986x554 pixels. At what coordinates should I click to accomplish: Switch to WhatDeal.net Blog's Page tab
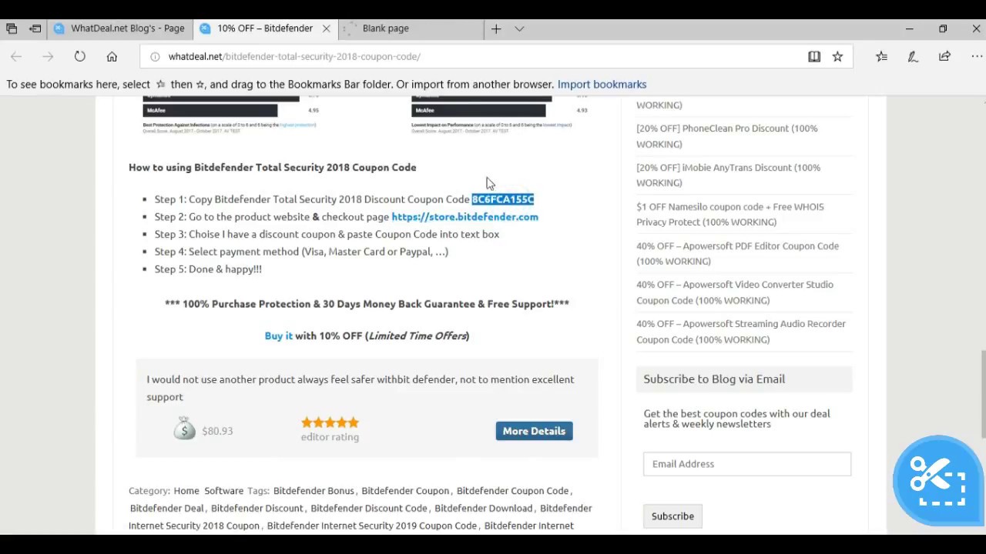click(x=119, y=28)
